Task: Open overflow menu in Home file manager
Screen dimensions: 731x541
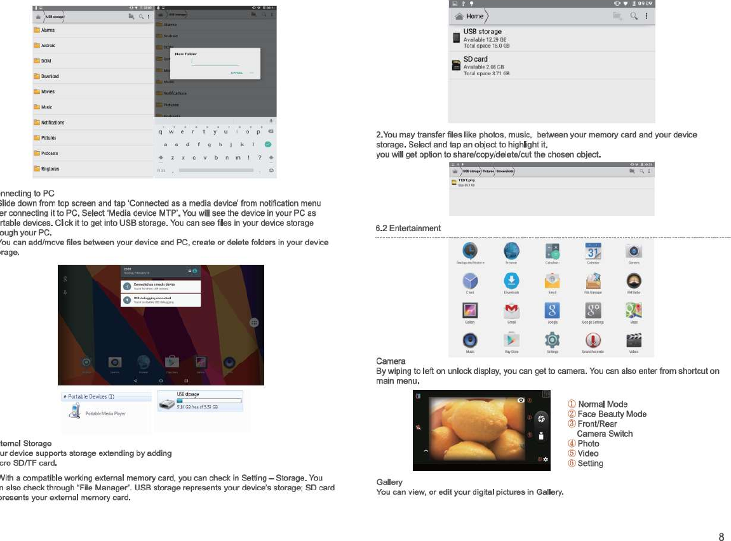Action: [646, 16]
